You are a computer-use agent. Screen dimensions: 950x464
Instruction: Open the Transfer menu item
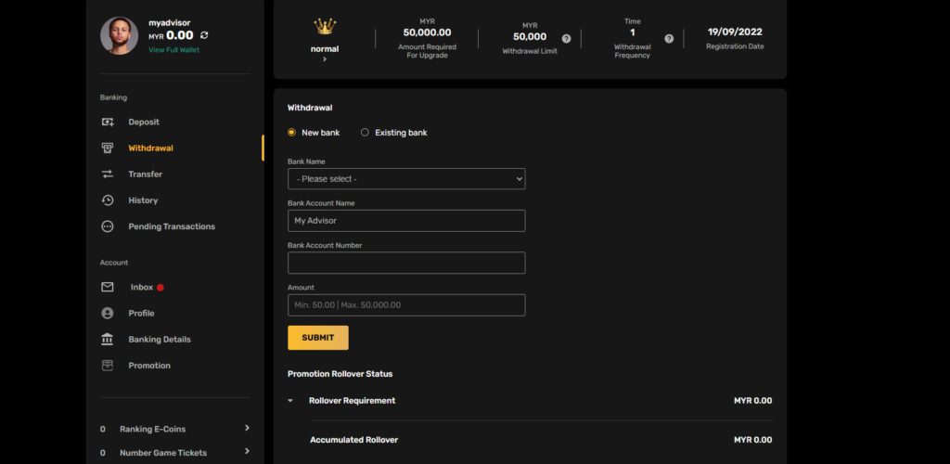[x=146, y=174]
